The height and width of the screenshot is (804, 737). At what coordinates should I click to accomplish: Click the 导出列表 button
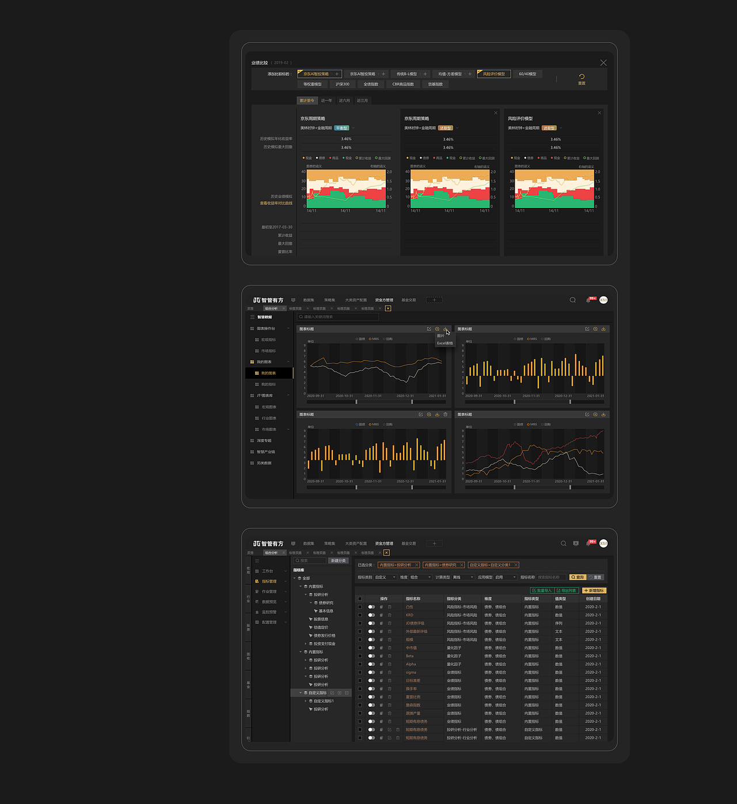pos(567,590)
